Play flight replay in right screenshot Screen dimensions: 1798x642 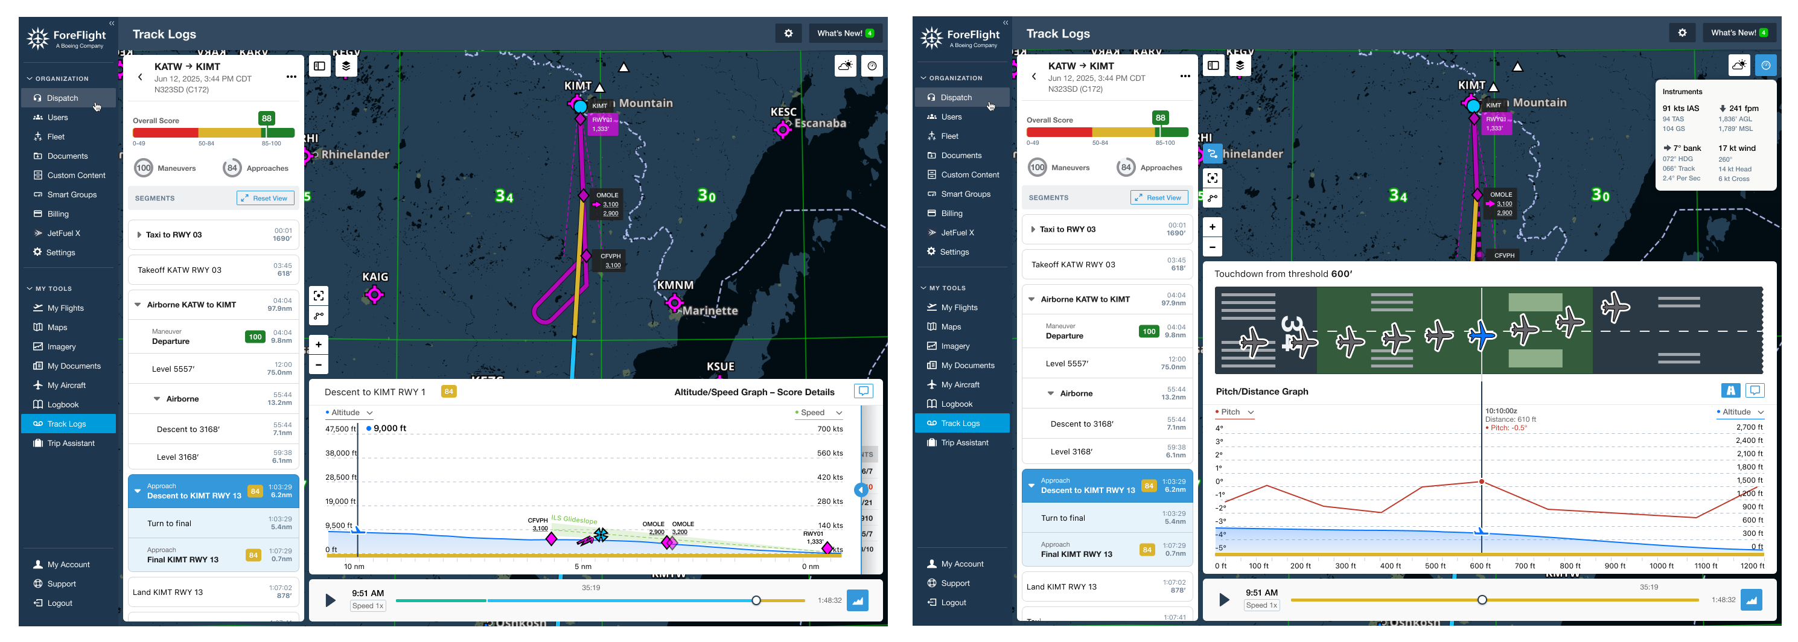coord(1223,600)
